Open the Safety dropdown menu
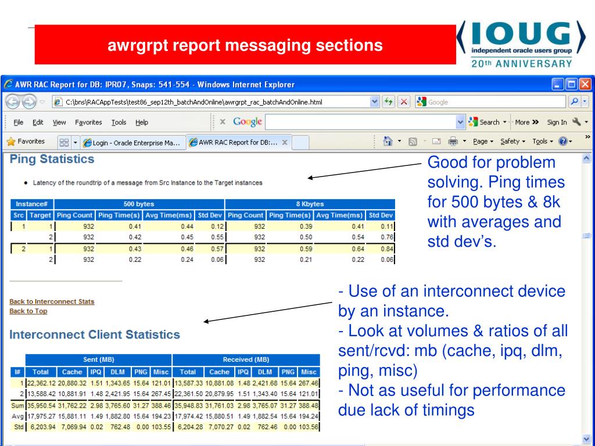Image resolution: width=595 pixels, height=446 pixels. pyautogui.click(x=512, y=142)
